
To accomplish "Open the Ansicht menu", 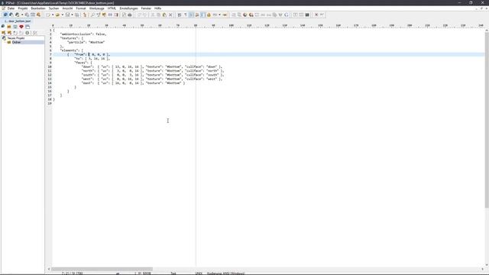I will [x=67, y=8].
